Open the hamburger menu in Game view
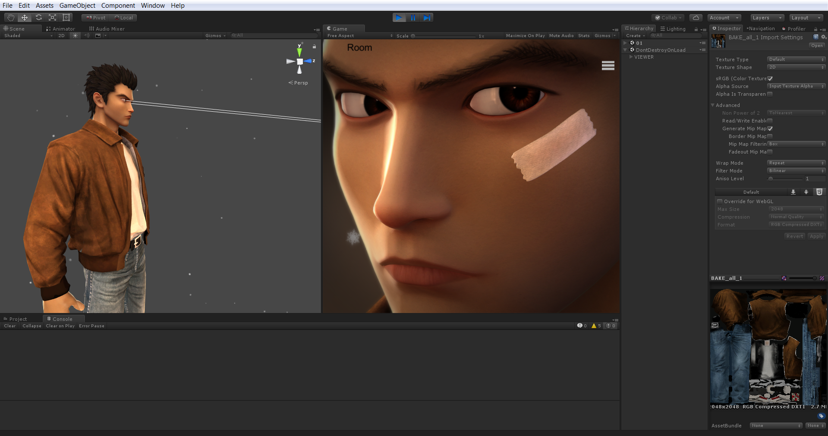This screenshot has height=436, width=828. (x=608, y=66)
